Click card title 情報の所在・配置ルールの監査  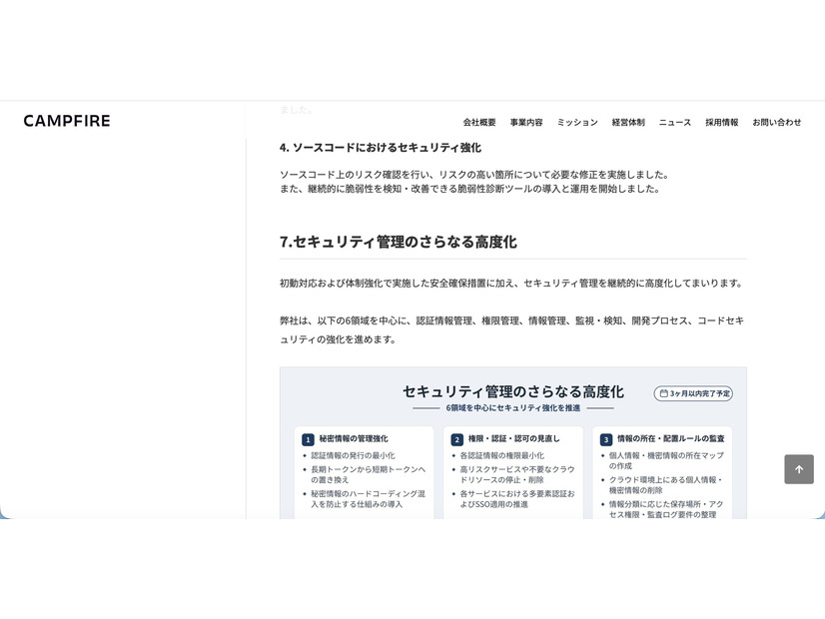click(x=671, y=438)
